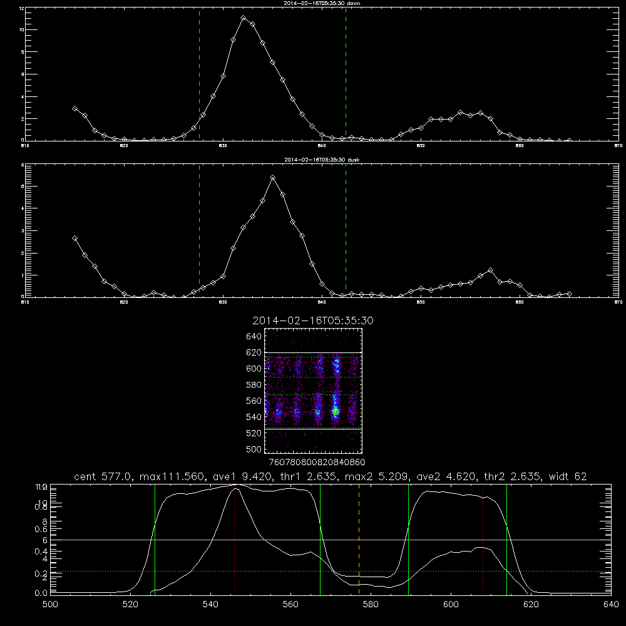Click the secondary peak diamond near 857 on dusk plot
Image resolution: width=626 pixels, height=626 pixels.
490,270
